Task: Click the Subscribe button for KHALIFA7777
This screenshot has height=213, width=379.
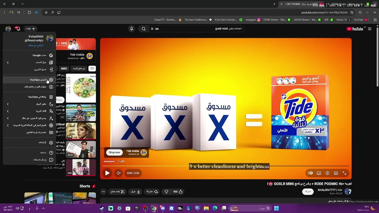Action: coord(308,192)
